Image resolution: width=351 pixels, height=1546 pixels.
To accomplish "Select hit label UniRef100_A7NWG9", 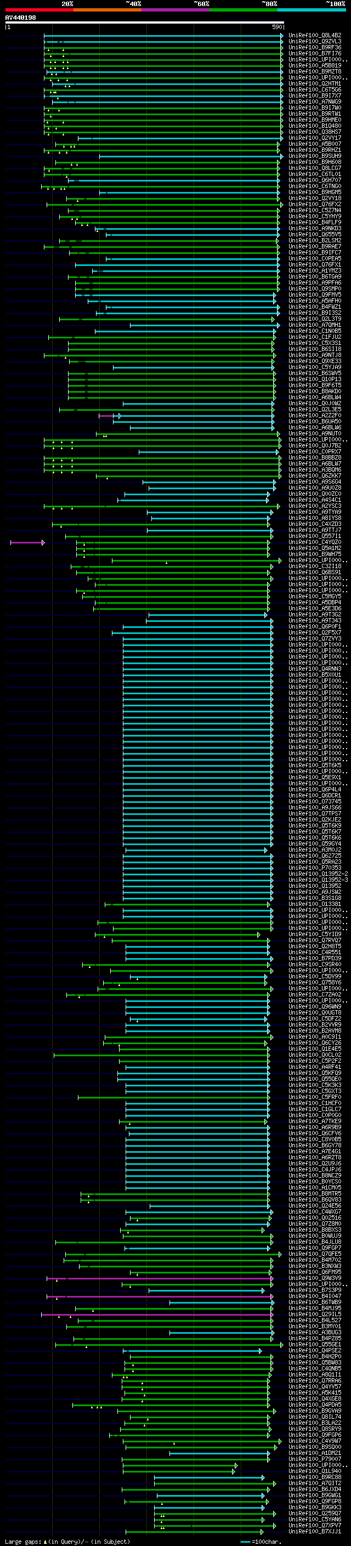I will (x=315, y=101).
